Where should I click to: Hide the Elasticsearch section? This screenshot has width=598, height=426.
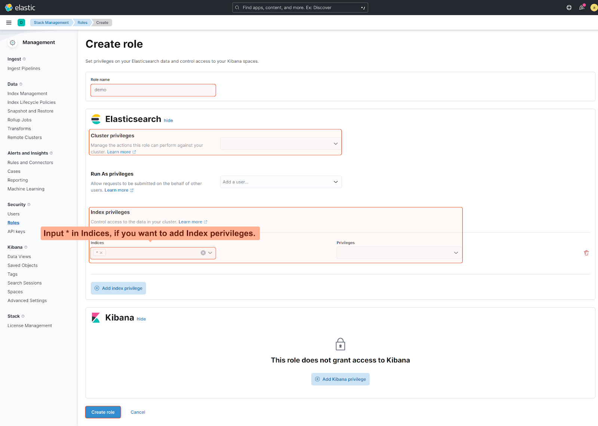(x=168, y=121)
